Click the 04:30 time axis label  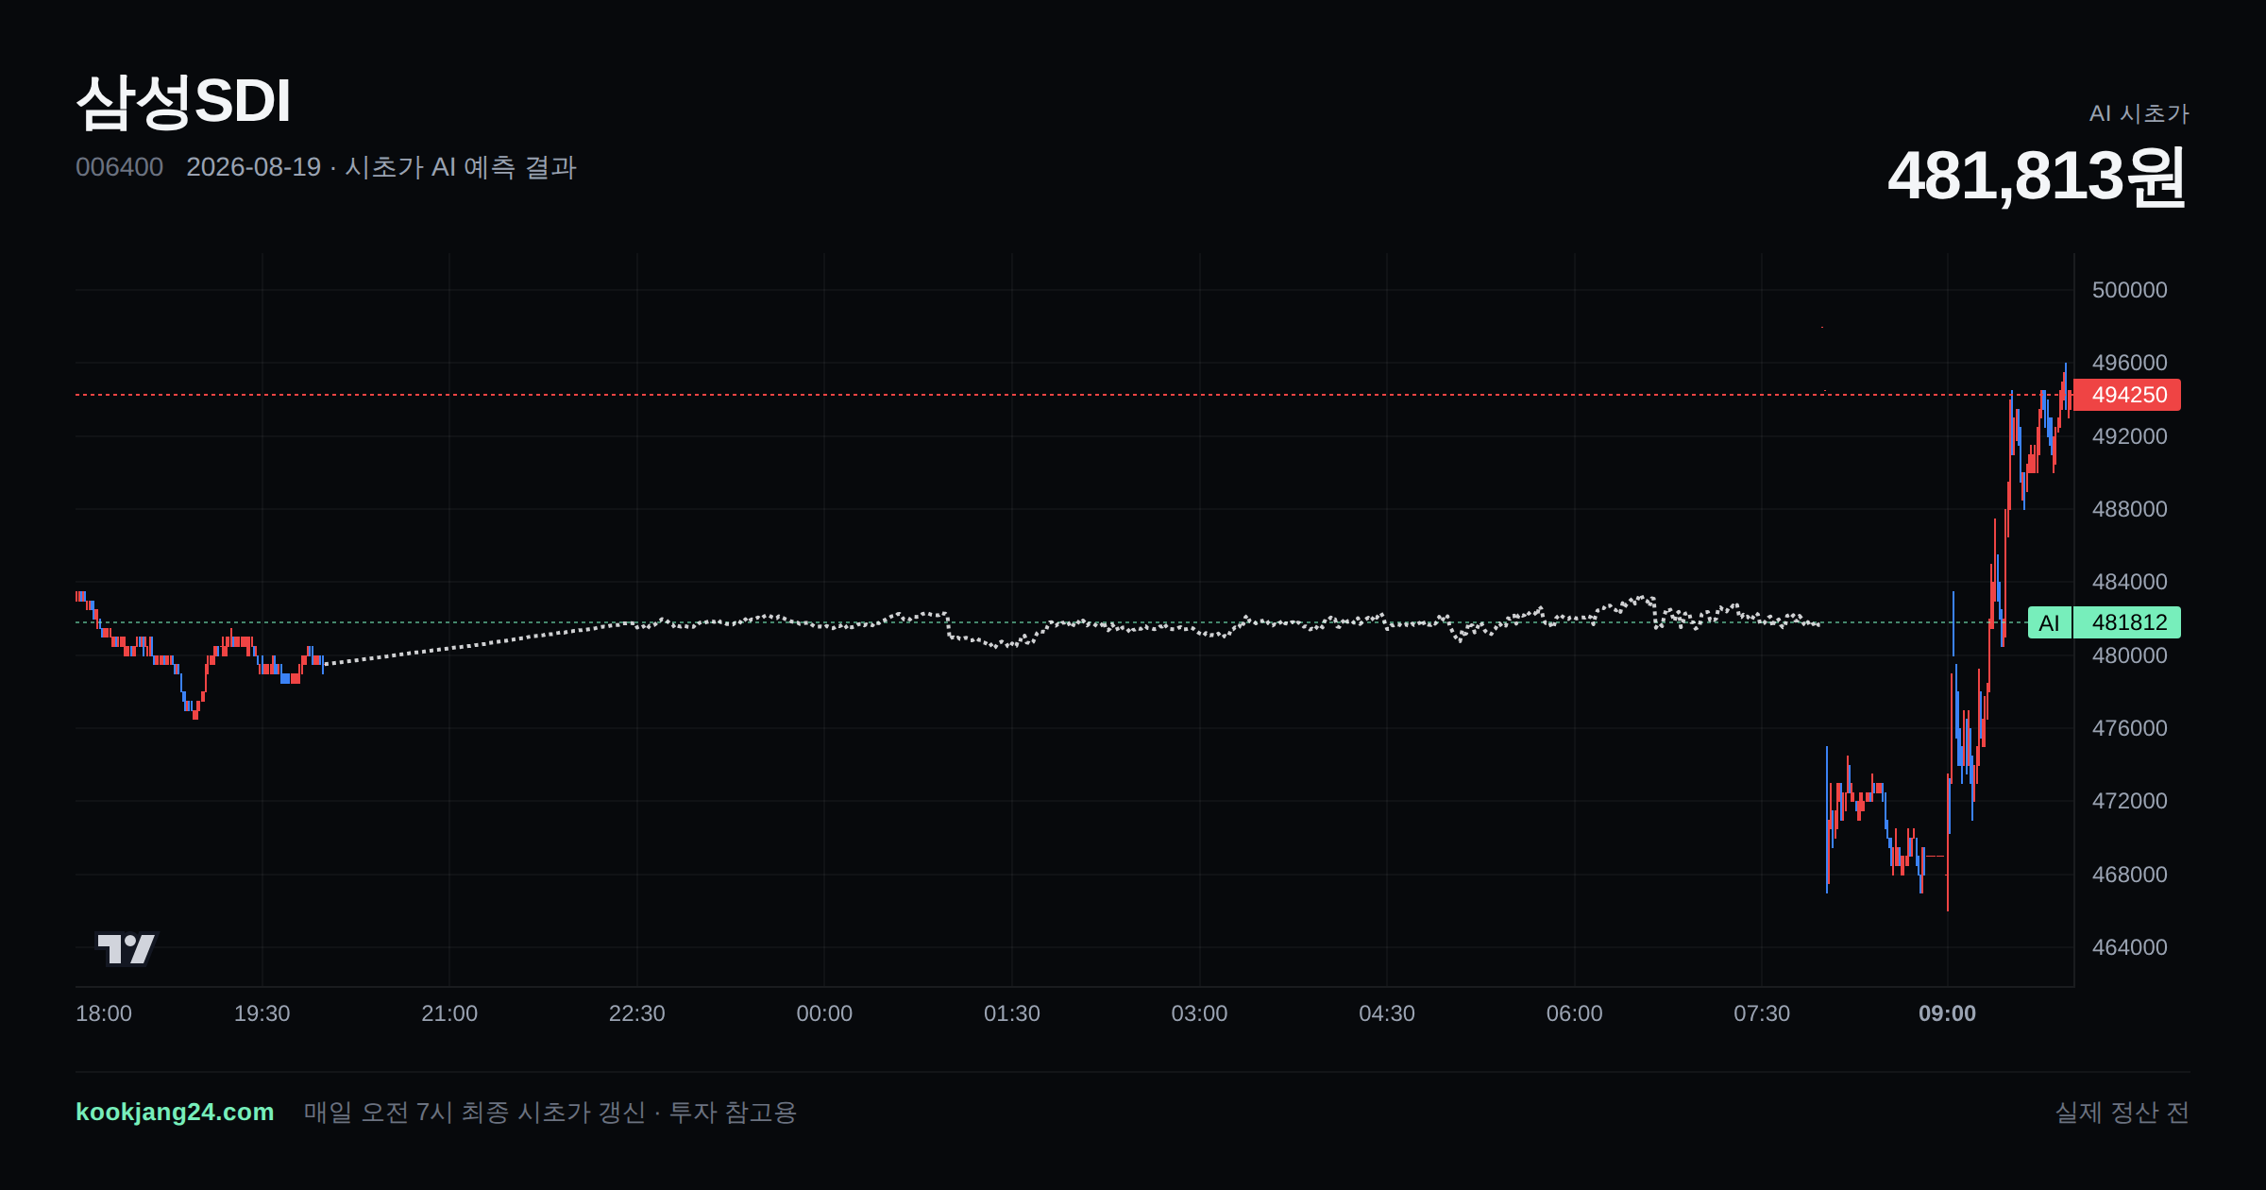click(1387, 1013)
